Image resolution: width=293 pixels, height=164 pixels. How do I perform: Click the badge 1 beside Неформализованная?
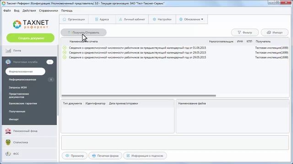pos(51,79)
